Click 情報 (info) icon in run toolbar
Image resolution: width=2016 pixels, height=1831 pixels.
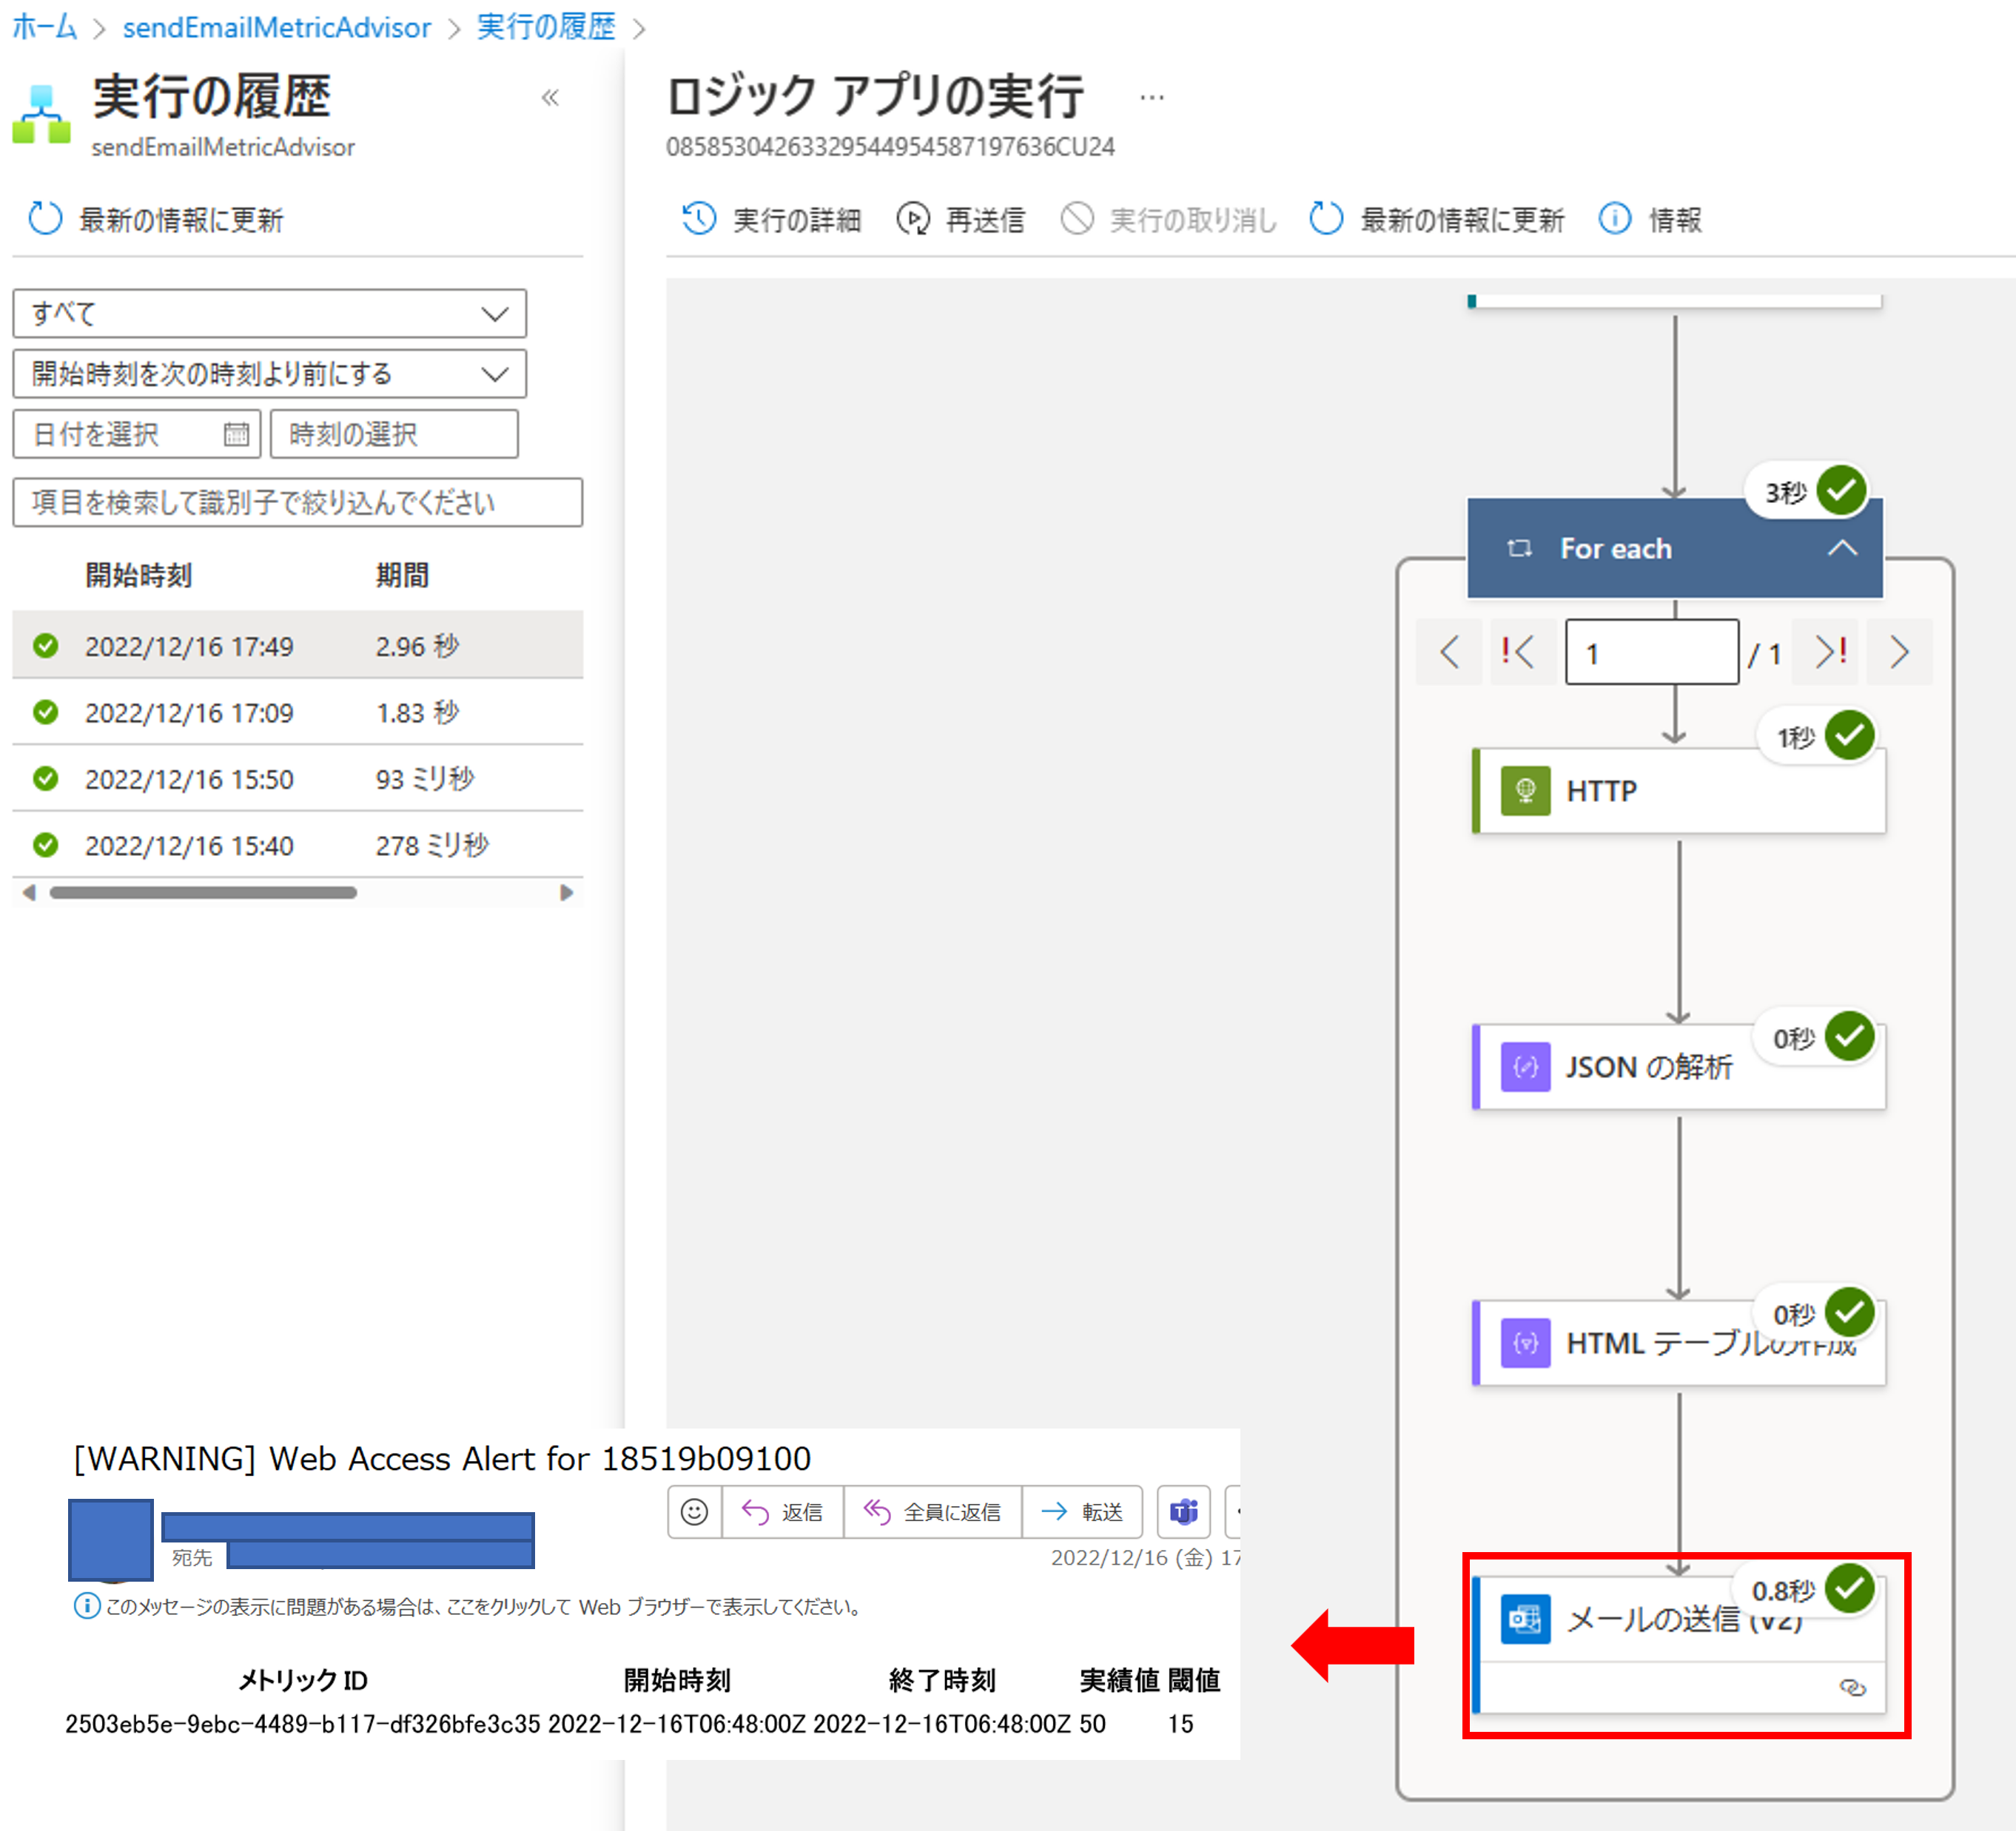[x=1614, y=219]
